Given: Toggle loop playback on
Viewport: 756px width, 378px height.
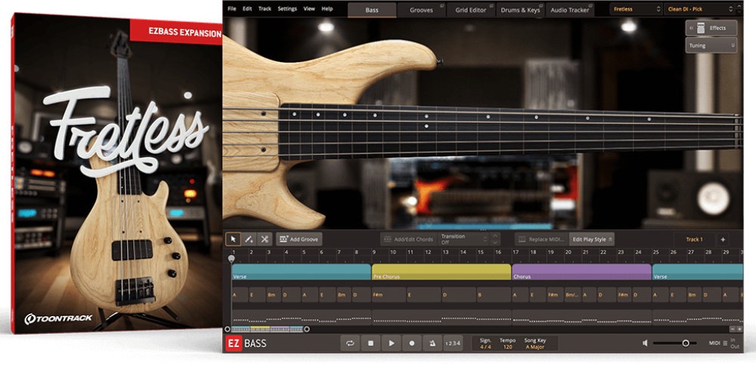Looking at the screenshot, I should click(x=350, y=343).
